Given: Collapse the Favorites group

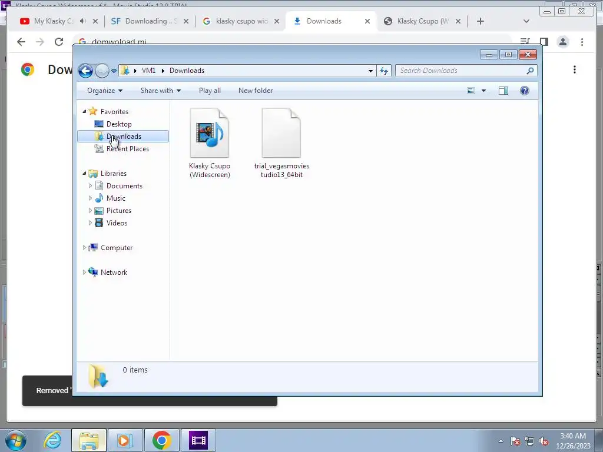Looking at the screenshot, I should (84, 111).
